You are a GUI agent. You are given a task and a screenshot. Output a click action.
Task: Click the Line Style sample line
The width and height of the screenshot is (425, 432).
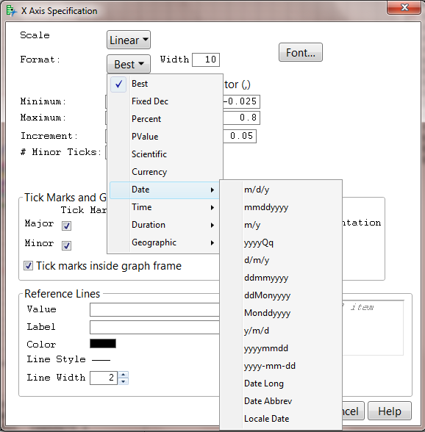(x=101, y=360)
